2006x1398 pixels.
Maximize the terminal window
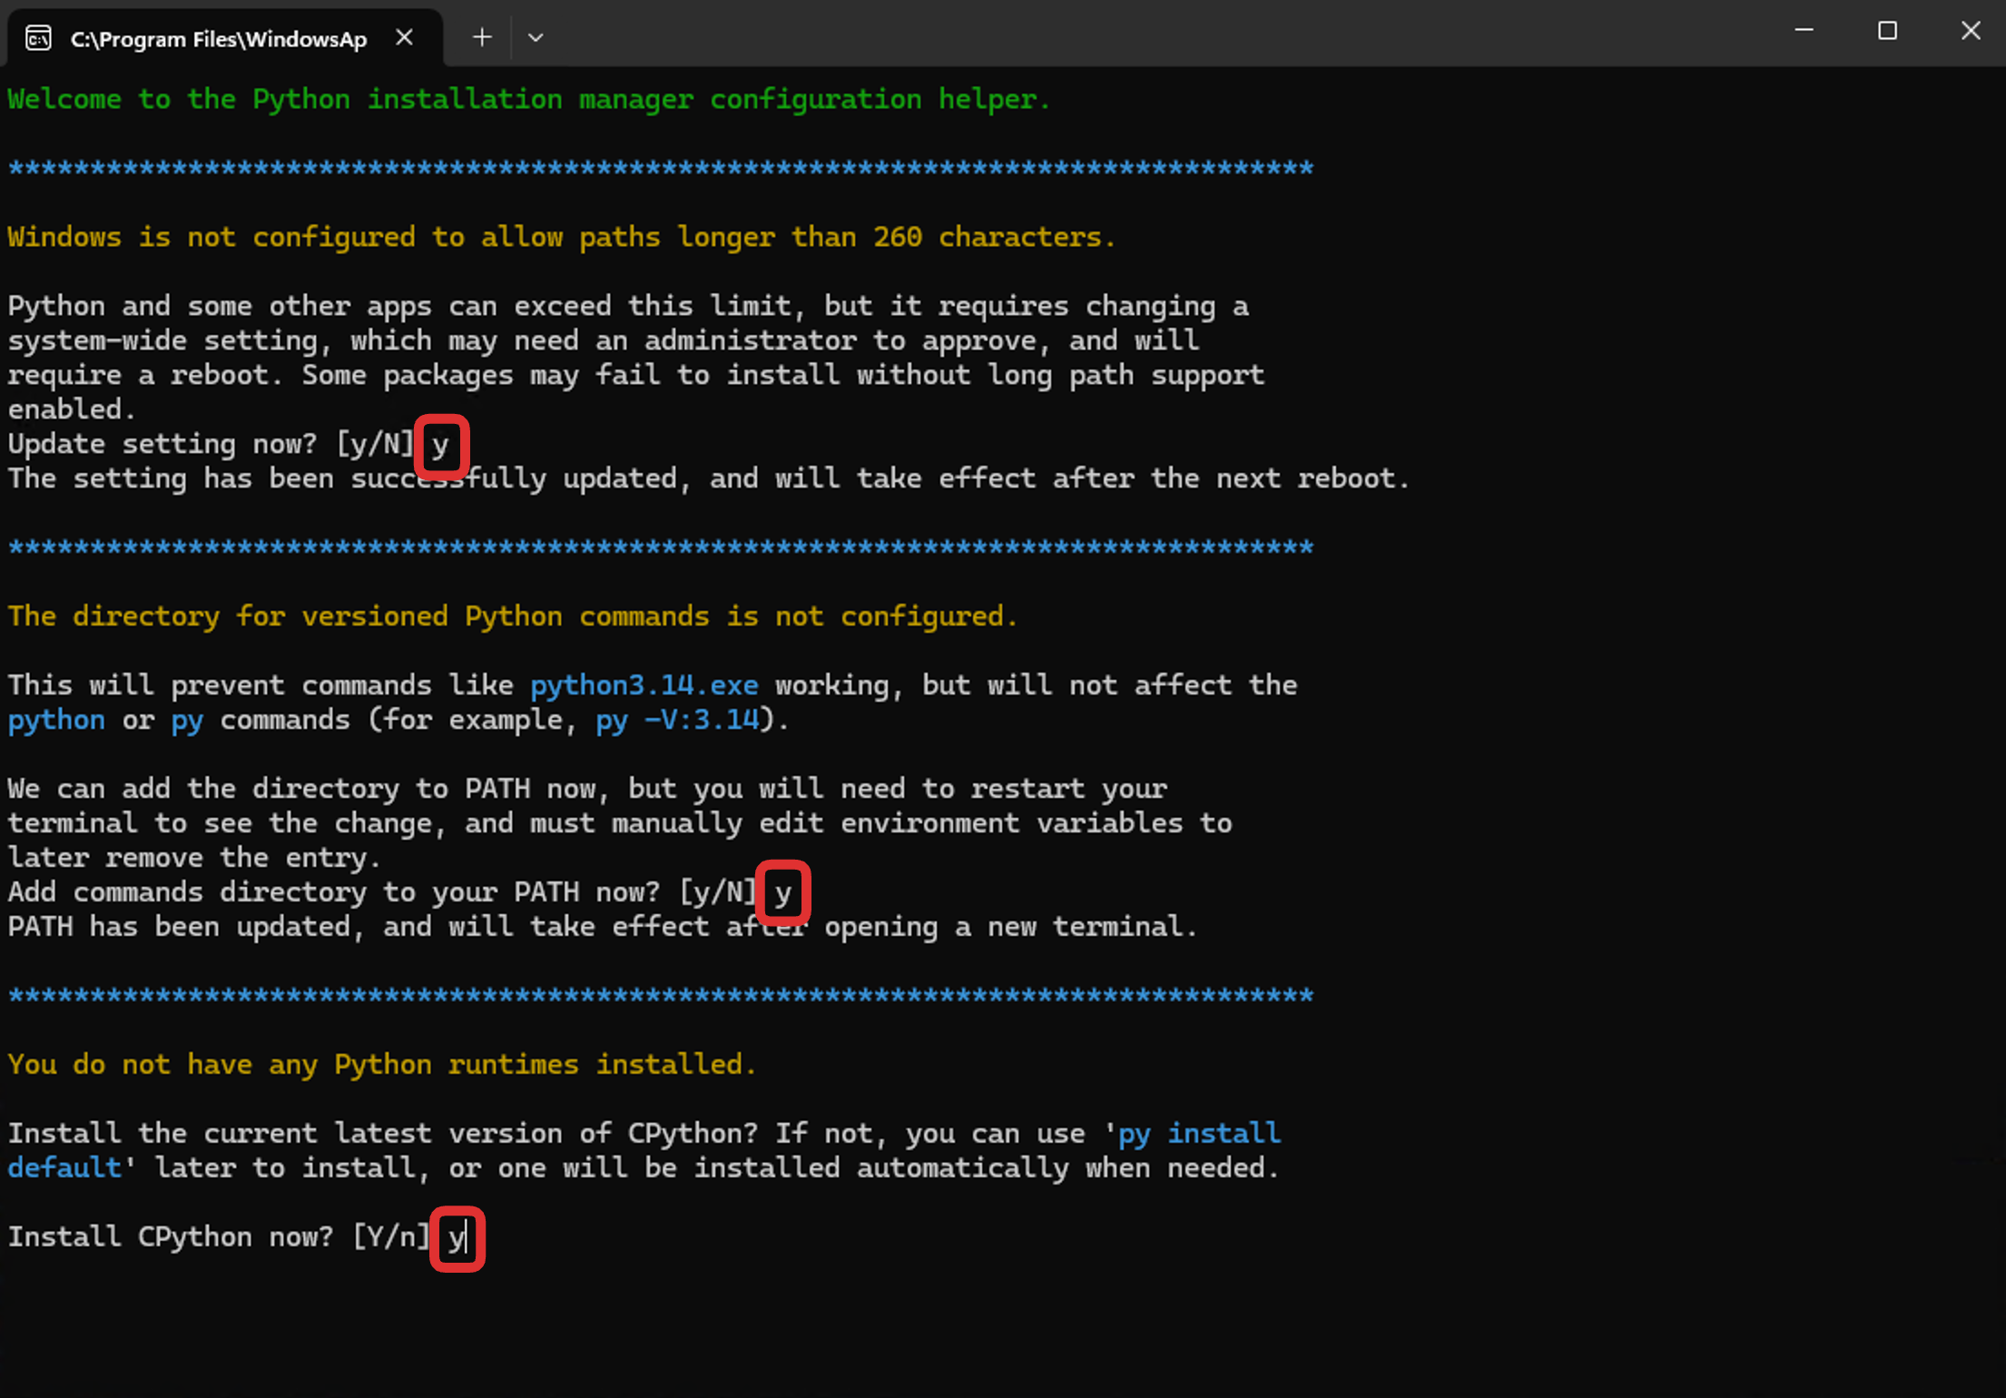coord(1887,31)
